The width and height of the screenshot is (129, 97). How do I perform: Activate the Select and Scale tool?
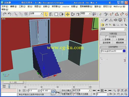tap(78, 14)
